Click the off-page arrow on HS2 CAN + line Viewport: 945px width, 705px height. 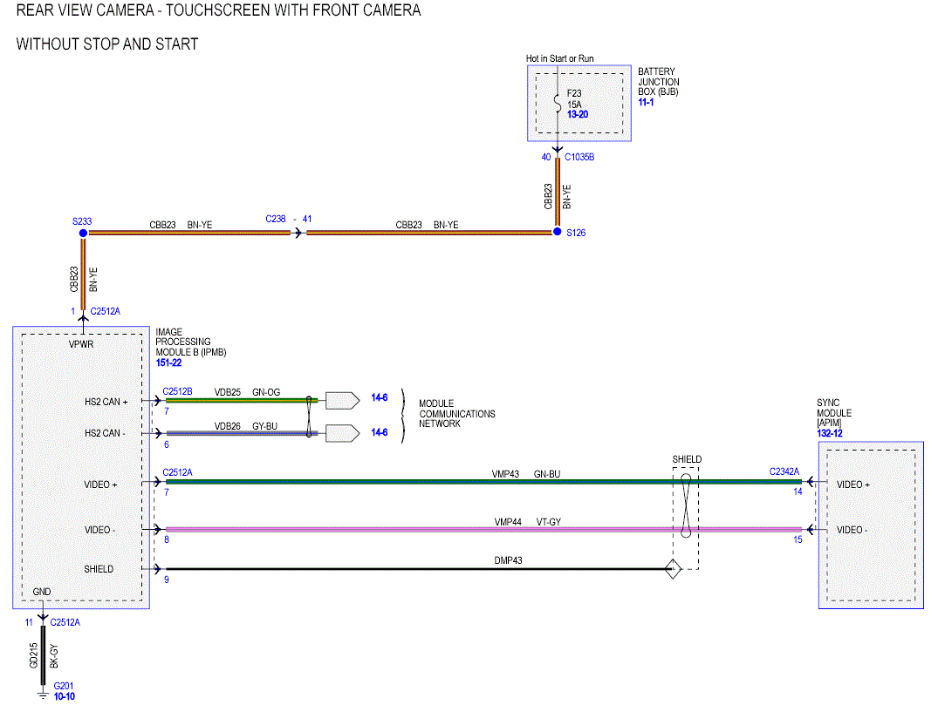pos(342,400)
